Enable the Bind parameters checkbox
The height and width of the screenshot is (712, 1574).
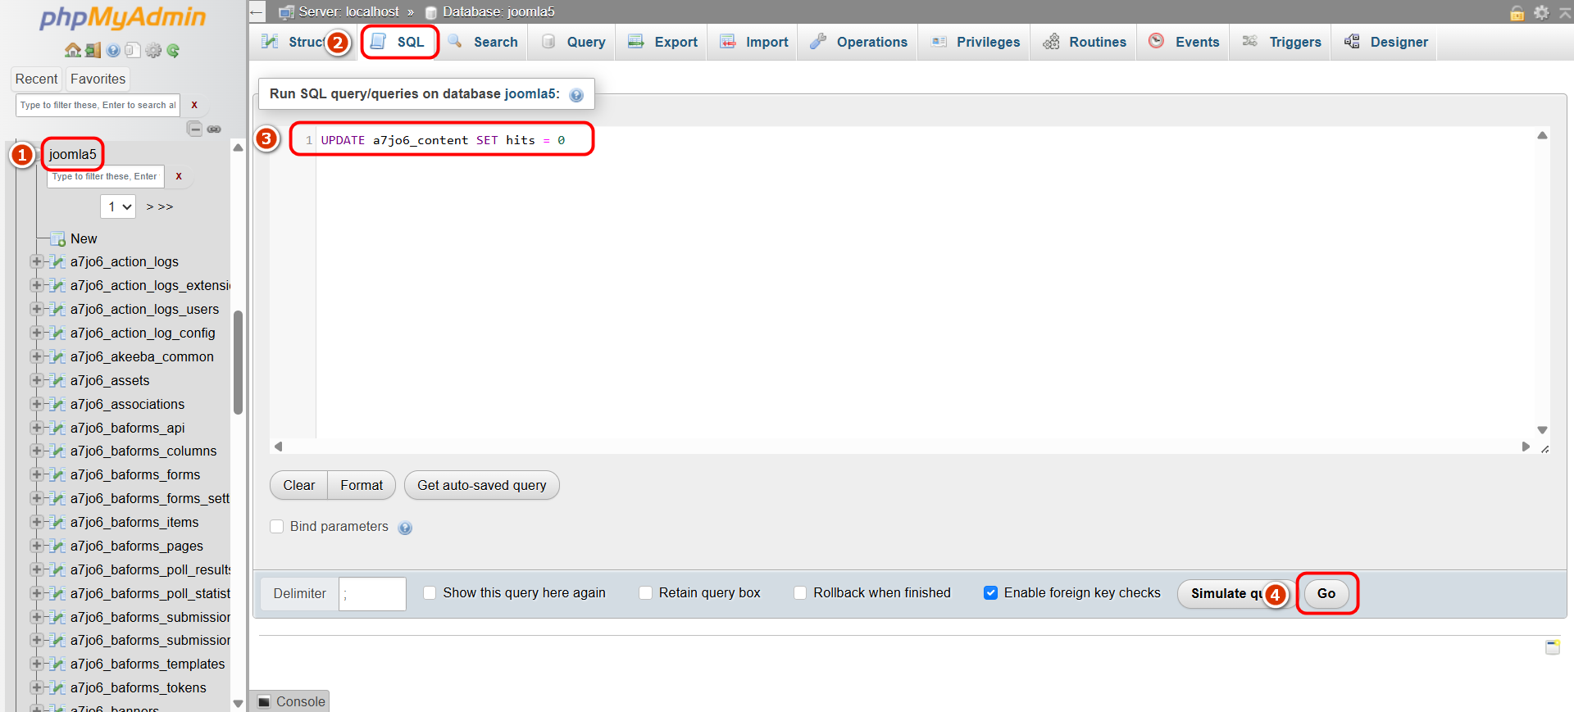[x=277, y=527]
